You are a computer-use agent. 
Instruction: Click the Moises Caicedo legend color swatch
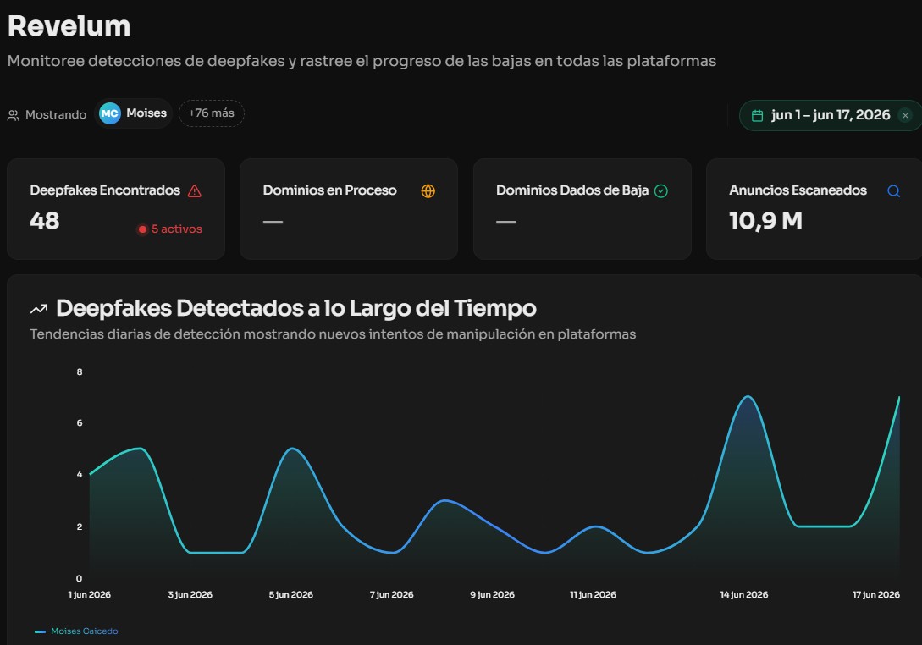(x=40, y=631)
